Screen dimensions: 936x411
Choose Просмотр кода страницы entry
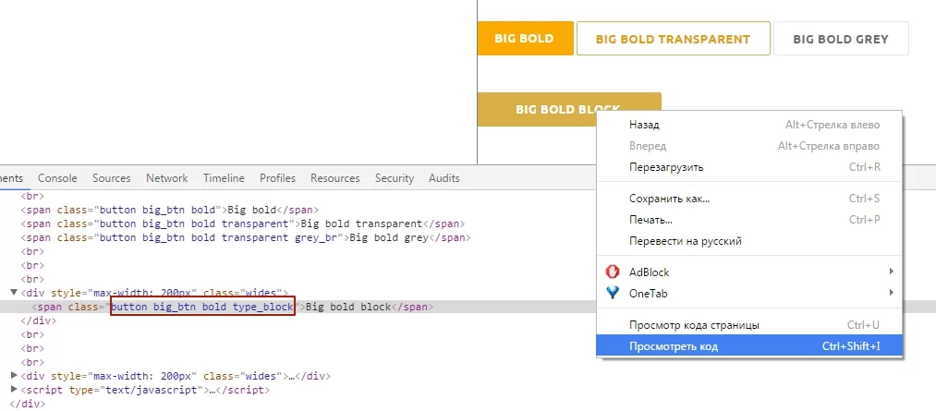(749, 325)
